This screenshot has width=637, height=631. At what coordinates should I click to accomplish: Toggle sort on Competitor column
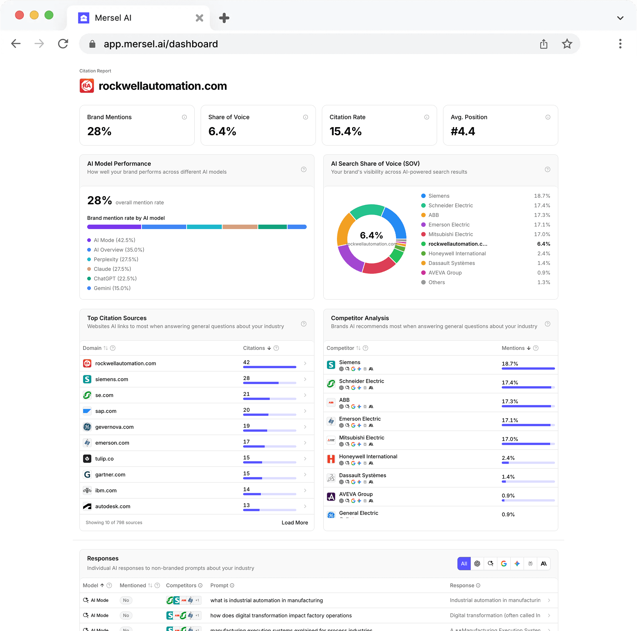tap(358, 348)
